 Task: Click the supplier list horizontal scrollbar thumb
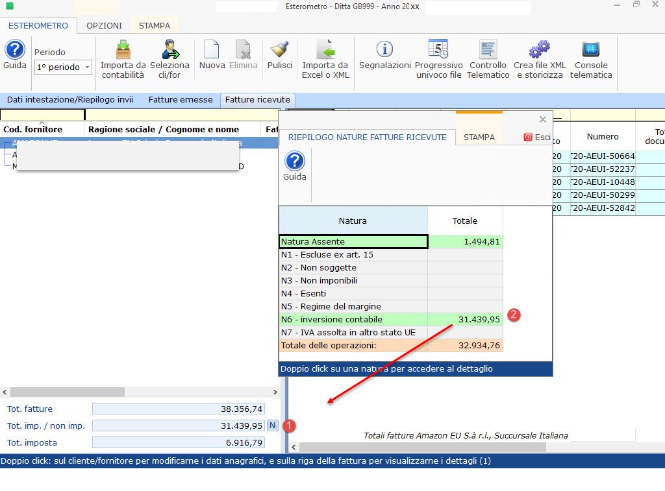[x=68, y=392]
